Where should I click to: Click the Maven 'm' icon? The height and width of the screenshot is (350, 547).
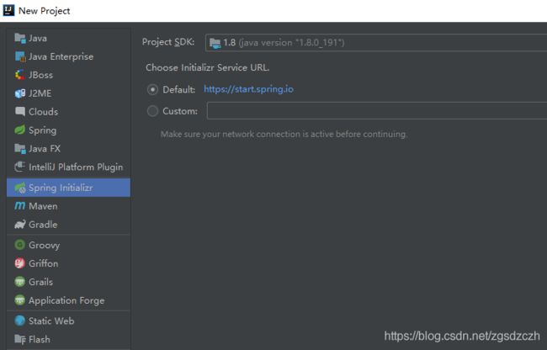20,205
